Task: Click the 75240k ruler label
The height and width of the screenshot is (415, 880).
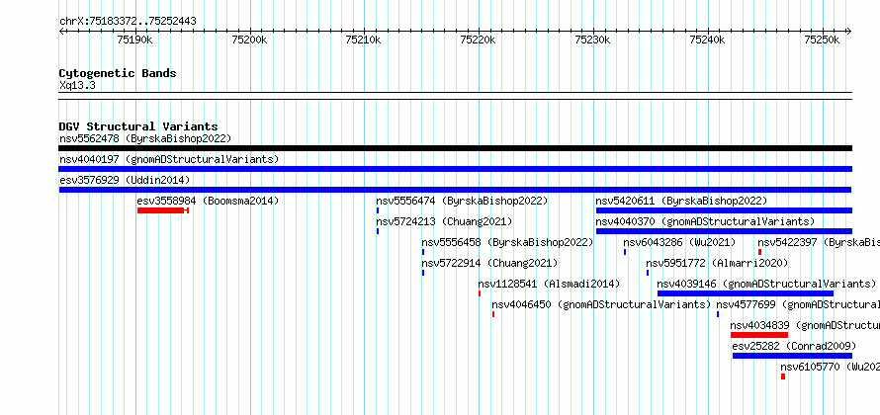Action: [x=708, y=40]
